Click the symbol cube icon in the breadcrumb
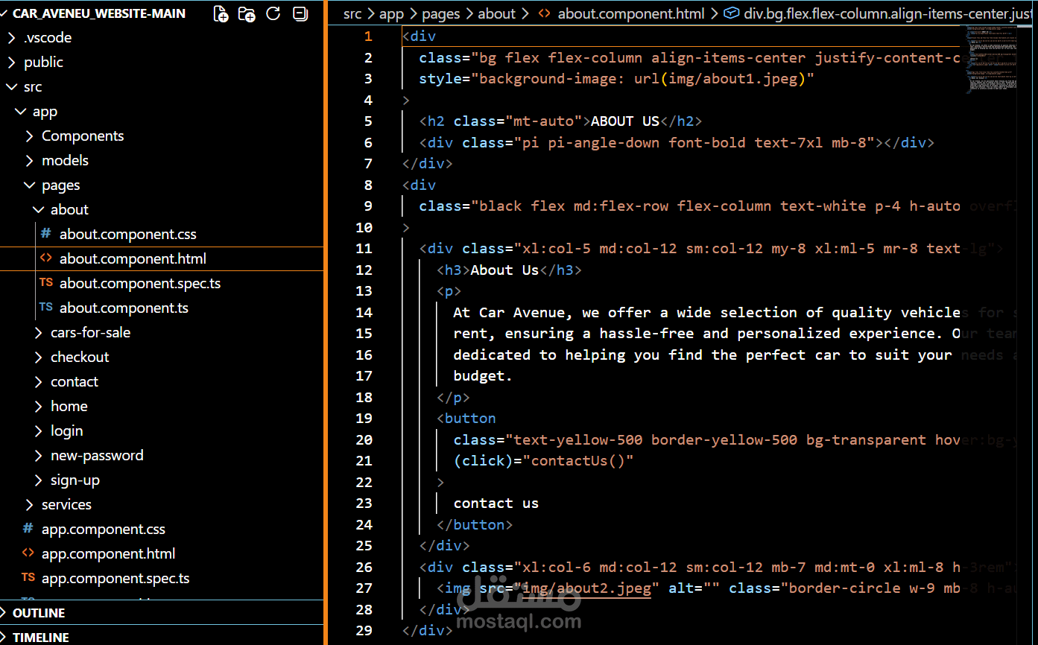This screenshot has height=645, width=1038. click(x=732, y=13)
